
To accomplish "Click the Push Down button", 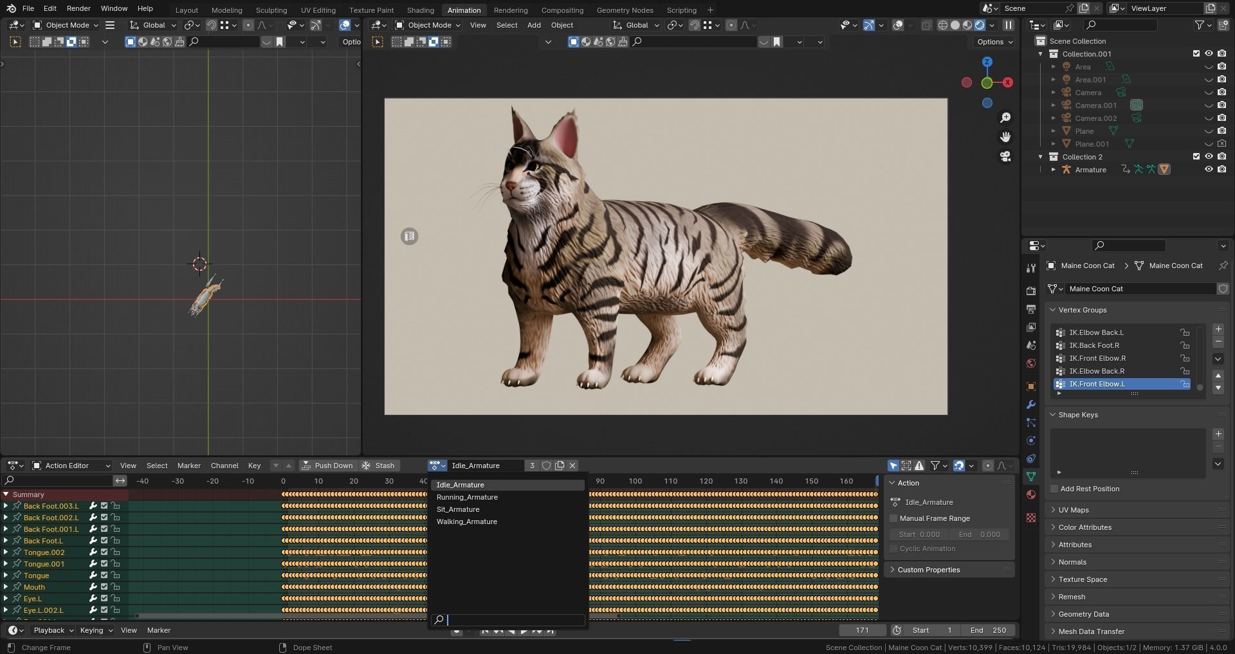I will (327, 466).
